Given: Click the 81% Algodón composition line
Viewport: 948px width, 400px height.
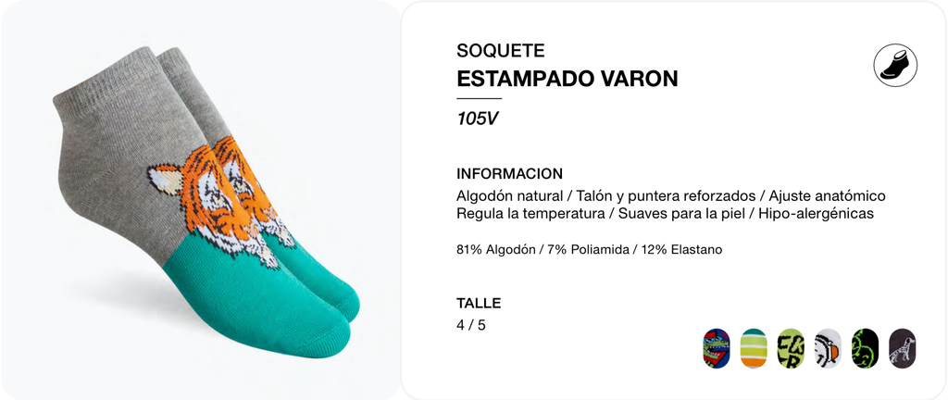Looking at the screenshot, I should 590,250.
